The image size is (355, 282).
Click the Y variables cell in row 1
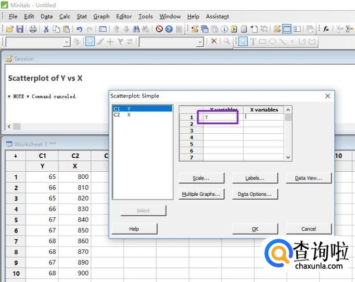click(x=223, y=117)
